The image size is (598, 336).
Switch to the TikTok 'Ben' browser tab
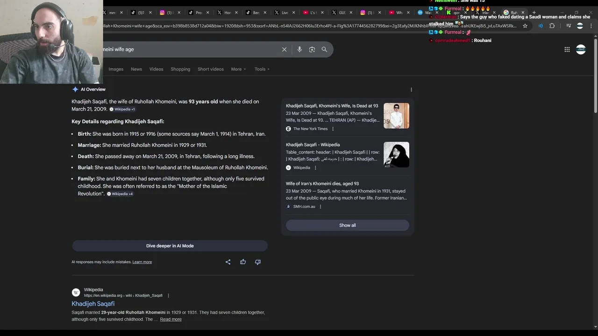[x=255, y=13]
